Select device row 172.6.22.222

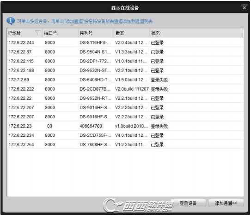point(125,89)
